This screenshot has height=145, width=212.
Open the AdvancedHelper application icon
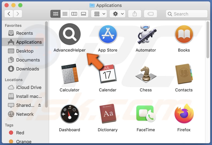tap(70, 34)
